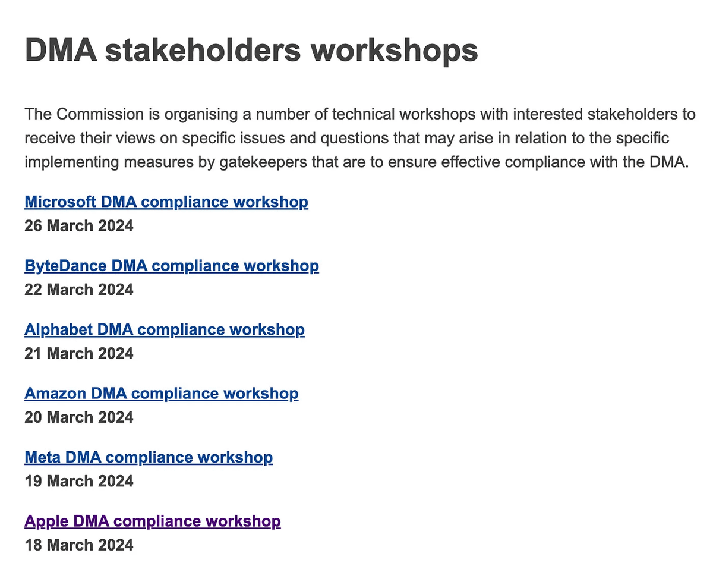
Task: Follow the Alphabet DMA compliance workshop link
Action: point(165,329)
